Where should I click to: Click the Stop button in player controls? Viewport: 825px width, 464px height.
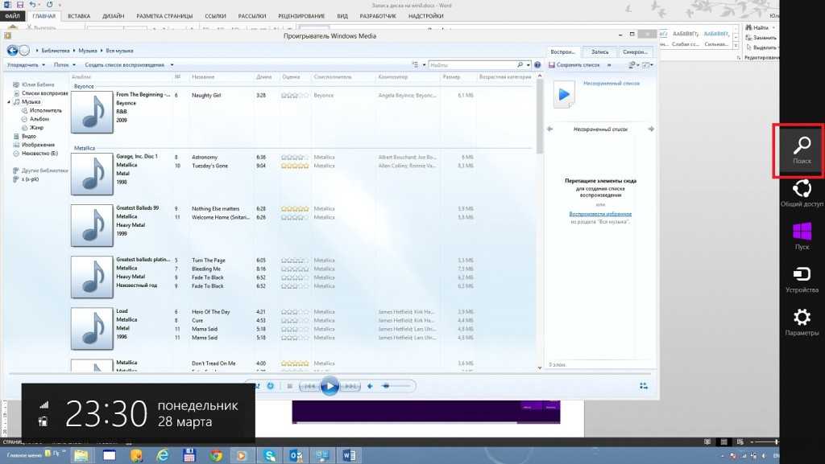click(x=289, y=386)
